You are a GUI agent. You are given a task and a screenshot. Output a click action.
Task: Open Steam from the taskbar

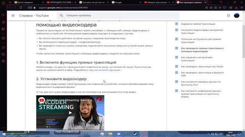click(x=135, y=134)
